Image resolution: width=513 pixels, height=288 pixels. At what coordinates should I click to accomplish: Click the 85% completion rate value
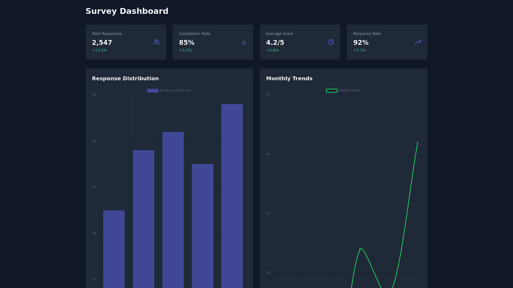[186, 43]
